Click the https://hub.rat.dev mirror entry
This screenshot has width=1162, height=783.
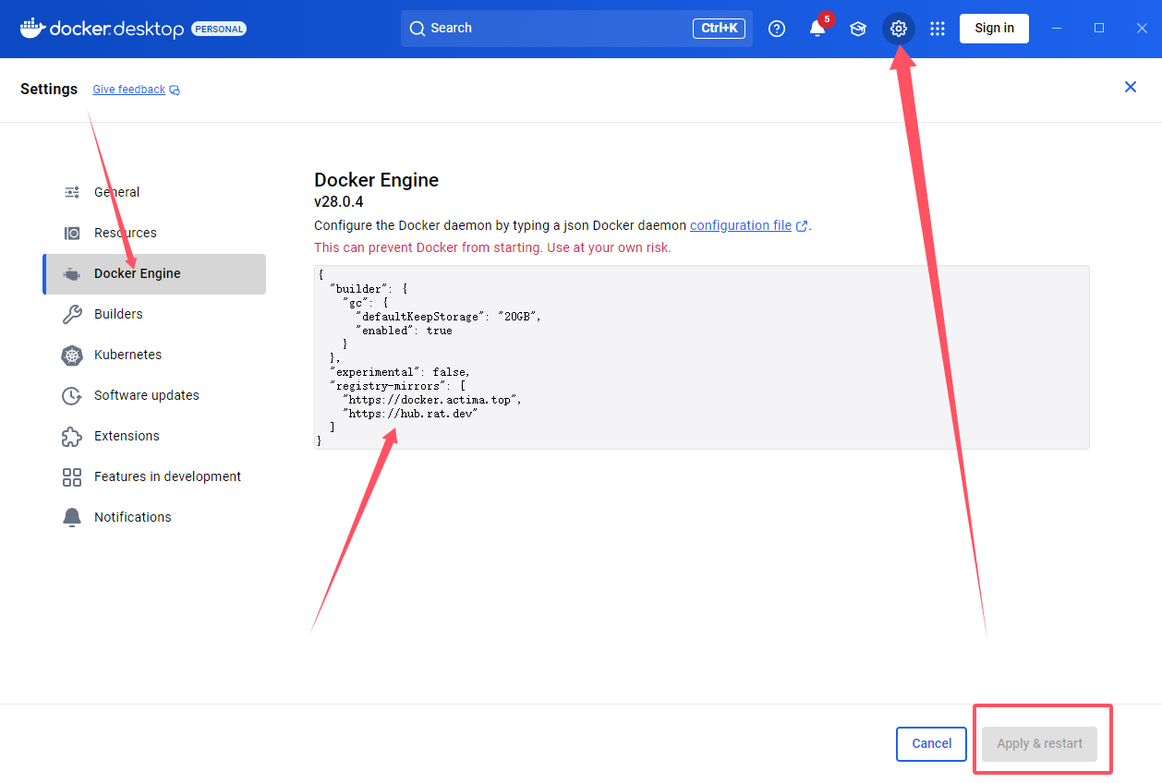click(x=410, y=414)
